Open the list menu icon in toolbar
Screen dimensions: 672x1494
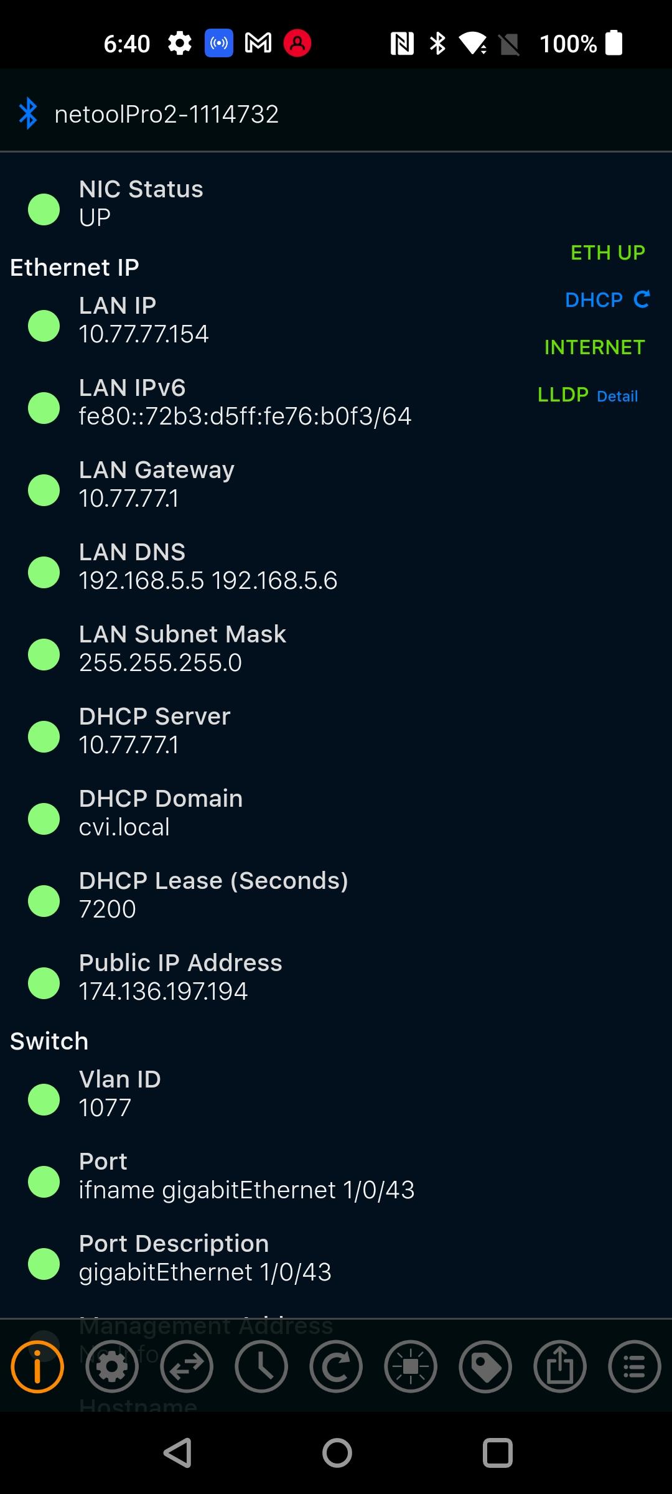pyautogui.click(x=635, y=1367)
